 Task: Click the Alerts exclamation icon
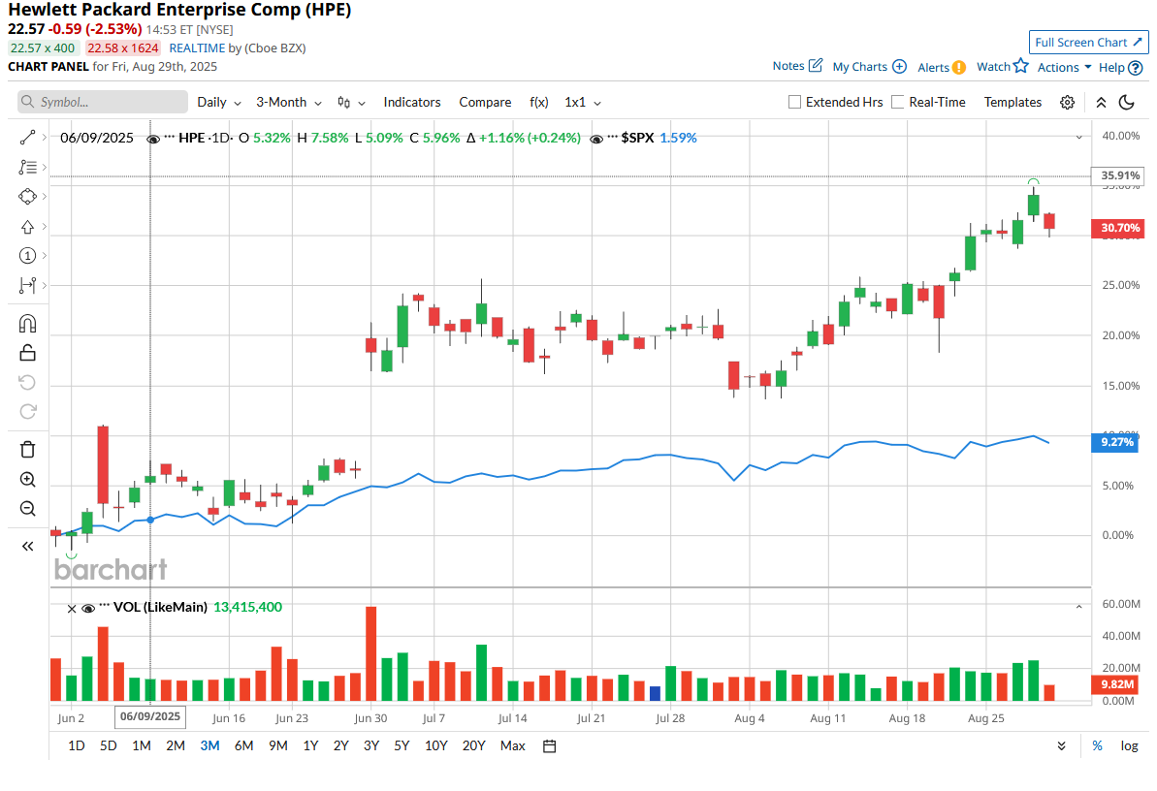959,67
